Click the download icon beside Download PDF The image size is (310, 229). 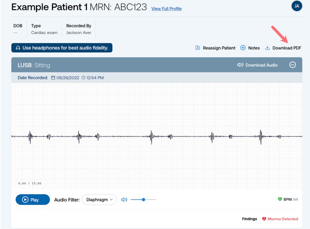[x=267, y=48]
